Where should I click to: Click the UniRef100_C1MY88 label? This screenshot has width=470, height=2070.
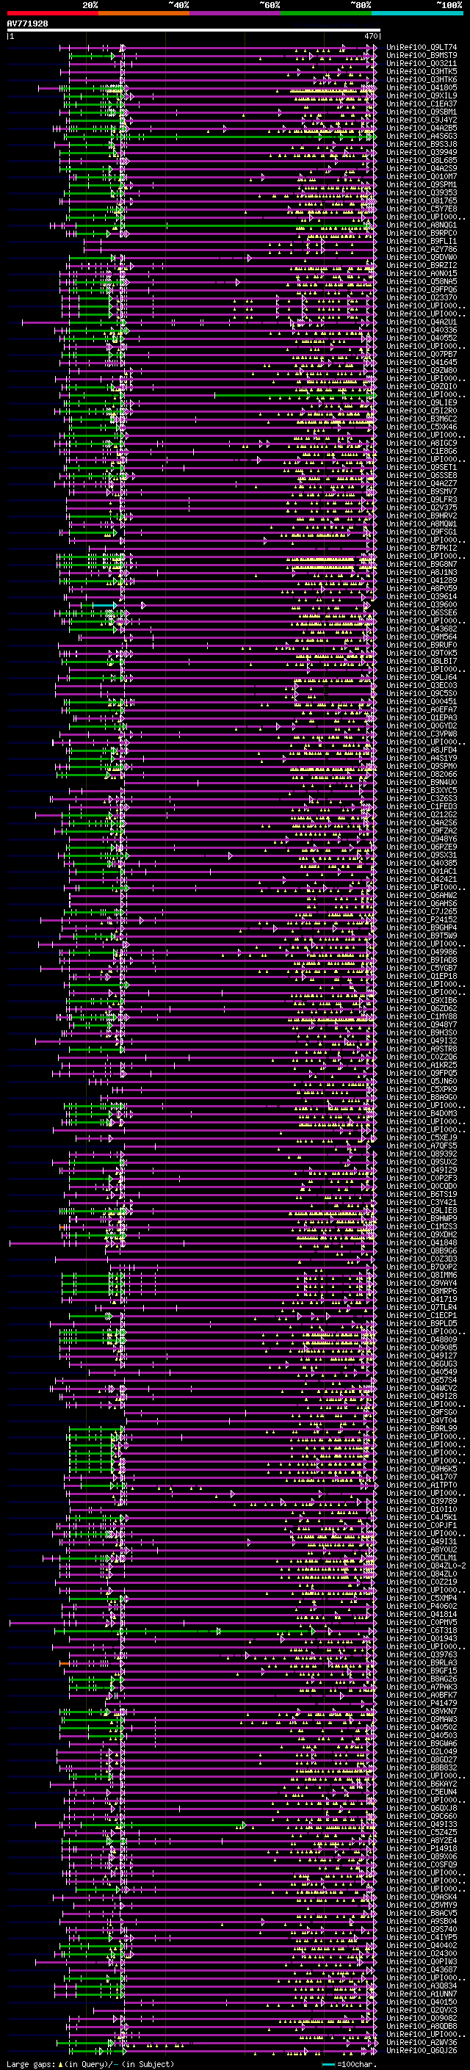(422, 1017)
